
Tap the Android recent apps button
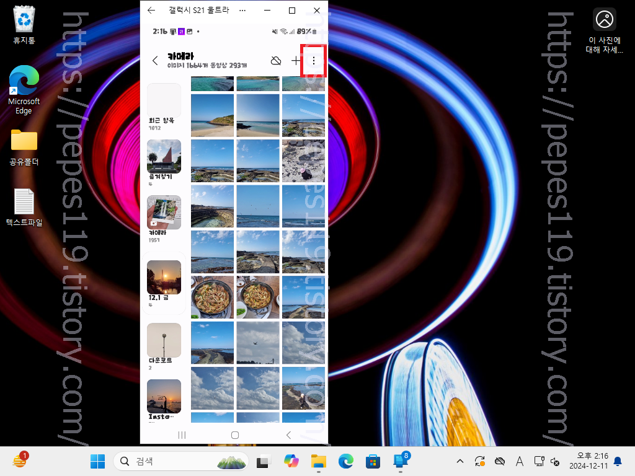tap(182, 435)
